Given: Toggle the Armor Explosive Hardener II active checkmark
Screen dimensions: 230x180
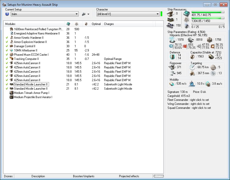Looking at the screenshot, I should click(x=7, y=42).
